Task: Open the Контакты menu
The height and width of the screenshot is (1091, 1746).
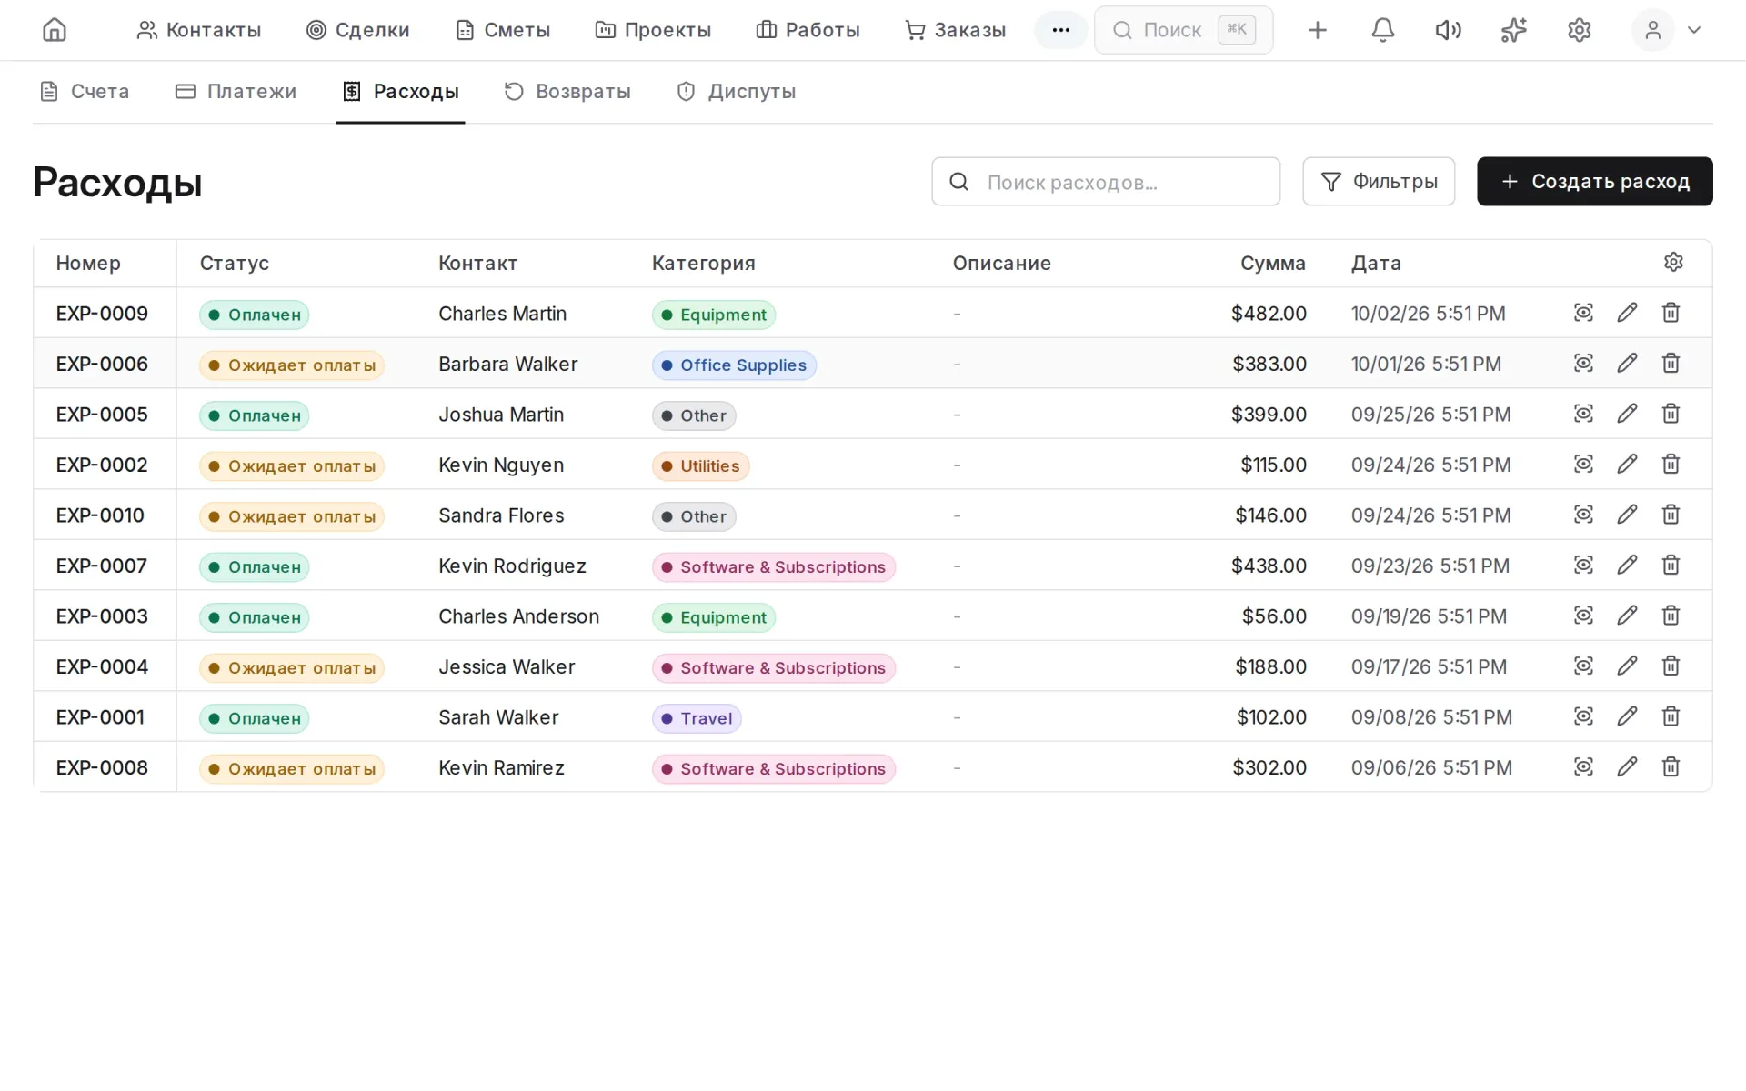Action: point(198,30)
